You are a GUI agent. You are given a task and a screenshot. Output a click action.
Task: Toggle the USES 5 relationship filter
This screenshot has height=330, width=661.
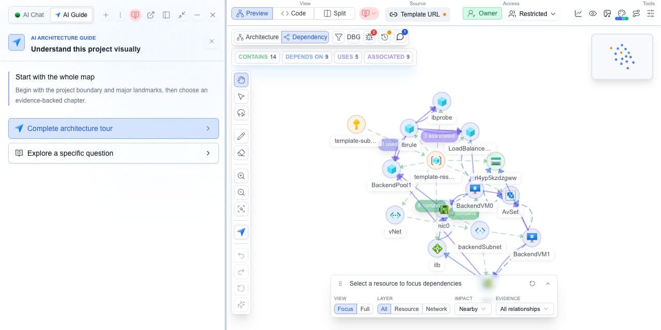(x=348, y=57)
